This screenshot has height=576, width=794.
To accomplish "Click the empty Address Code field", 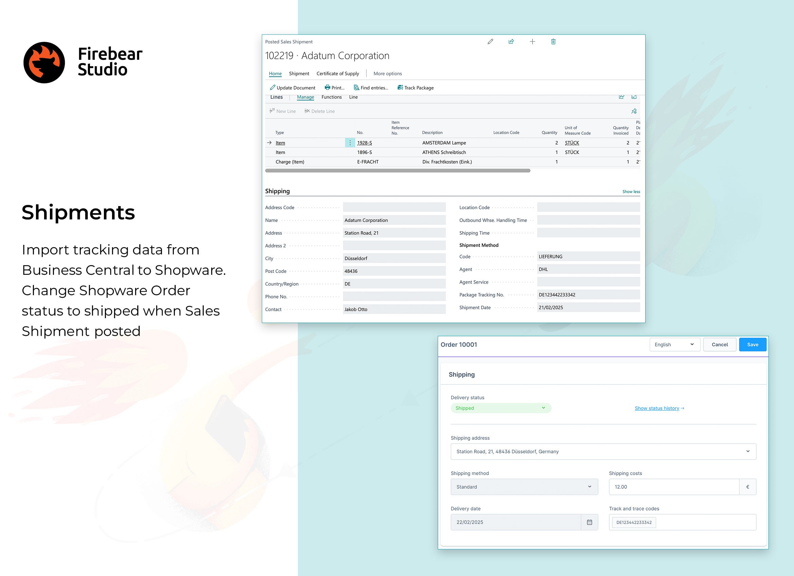I will pyautogui.click(x=394, y=207).
